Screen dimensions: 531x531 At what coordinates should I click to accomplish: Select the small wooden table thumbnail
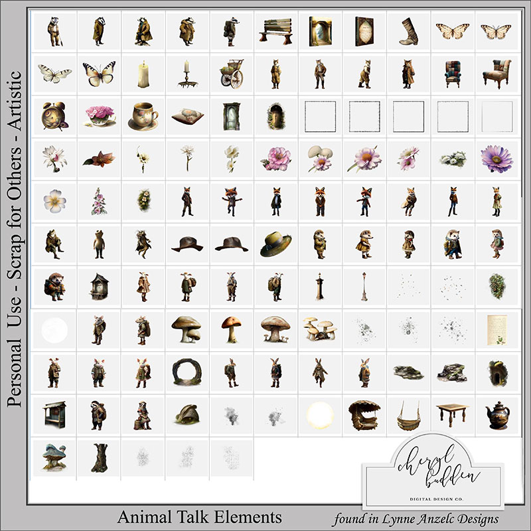point(452,415)
